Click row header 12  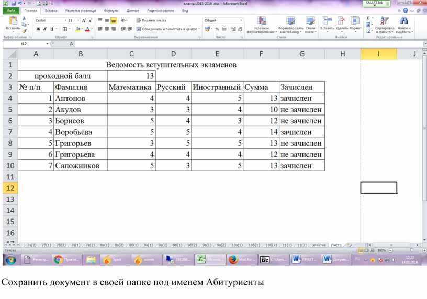[10, 188]
